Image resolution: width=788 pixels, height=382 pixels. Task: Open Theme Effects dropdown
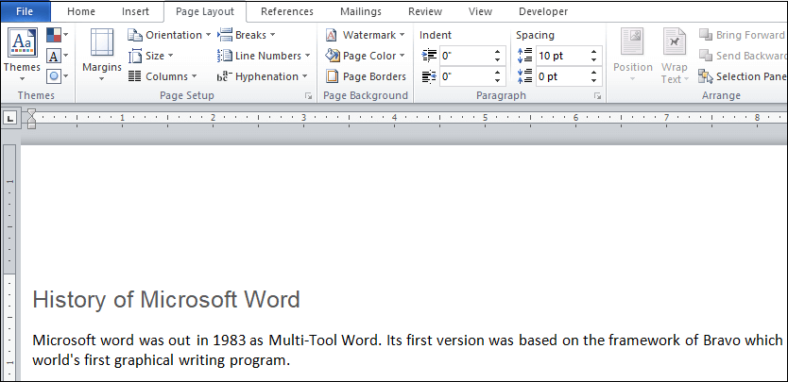pyautogui.click(x=58, y=76)
